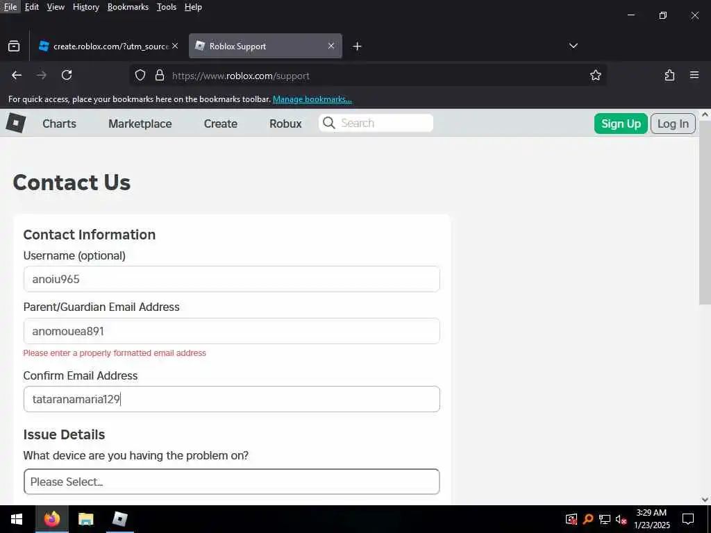Image resolution: width=711 pixels, height=533 pixels.
Task: Go to Marketplace in Roblox navigation
Action: [x=140, y=124]
